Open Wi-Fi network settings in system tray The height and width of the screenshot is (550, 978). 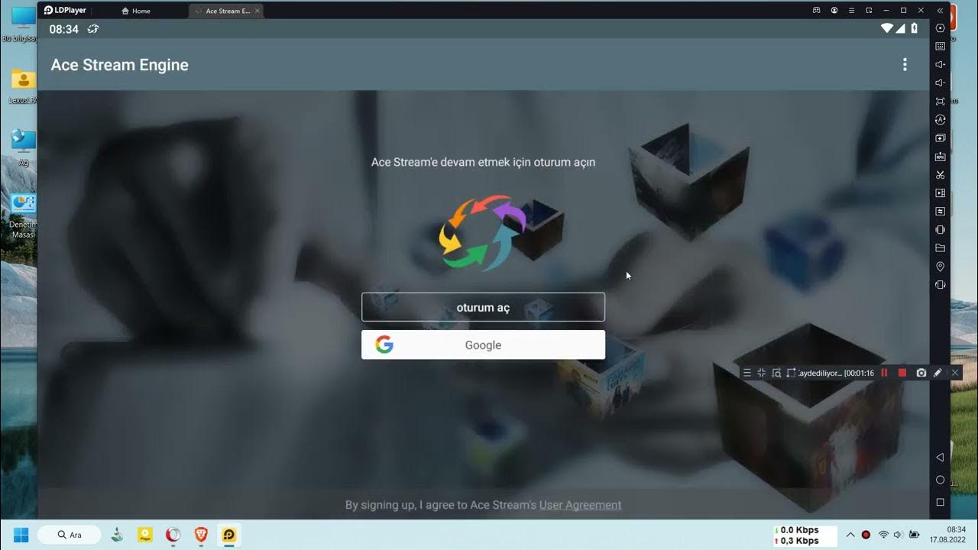pos(883,535)
